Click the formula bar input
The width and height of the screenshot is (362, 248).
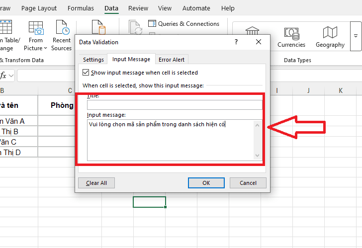pos(46,76)
